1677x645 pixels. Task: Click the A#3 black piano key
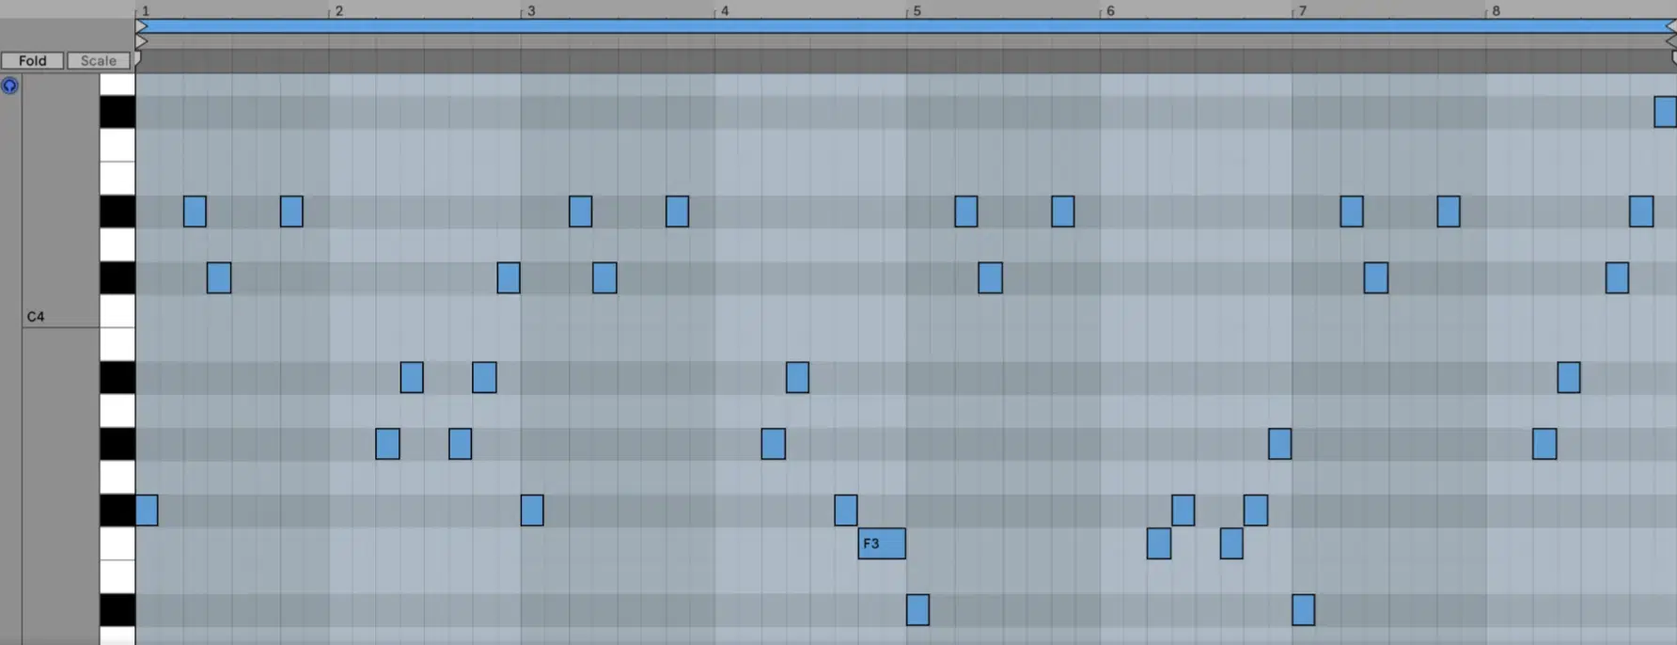coord(118,378)
